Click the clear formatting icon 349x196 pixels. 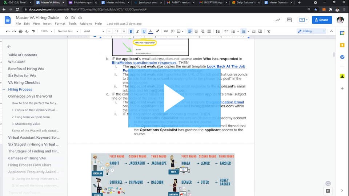click(269, 31)
